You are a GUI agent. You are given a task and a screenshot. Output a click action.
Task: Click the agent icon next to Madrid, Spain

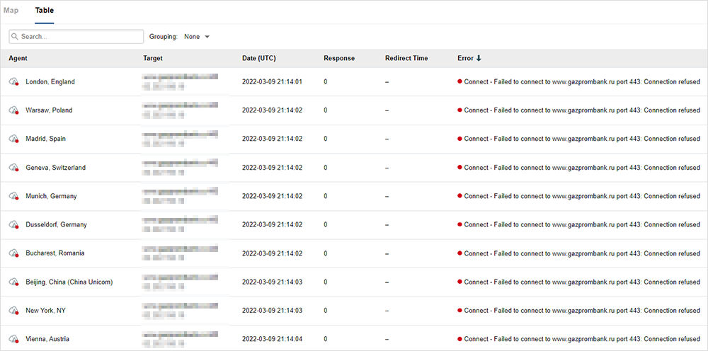tap(13, 139)
